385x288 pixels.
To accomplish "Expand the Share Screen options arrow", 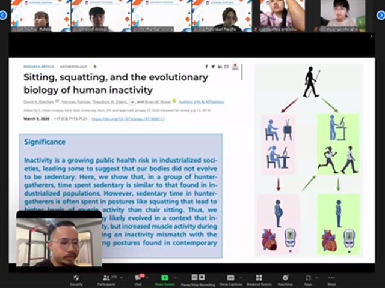I will click(x=175, y=278).
